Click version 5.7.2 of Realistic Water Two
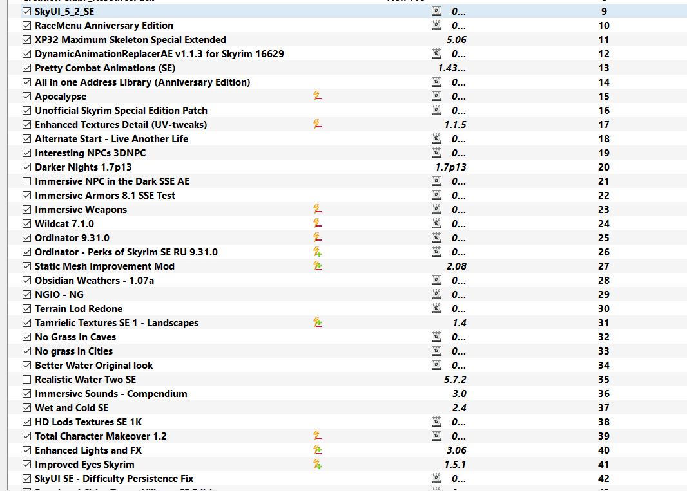687x491 pixels. tap(455, 380)
